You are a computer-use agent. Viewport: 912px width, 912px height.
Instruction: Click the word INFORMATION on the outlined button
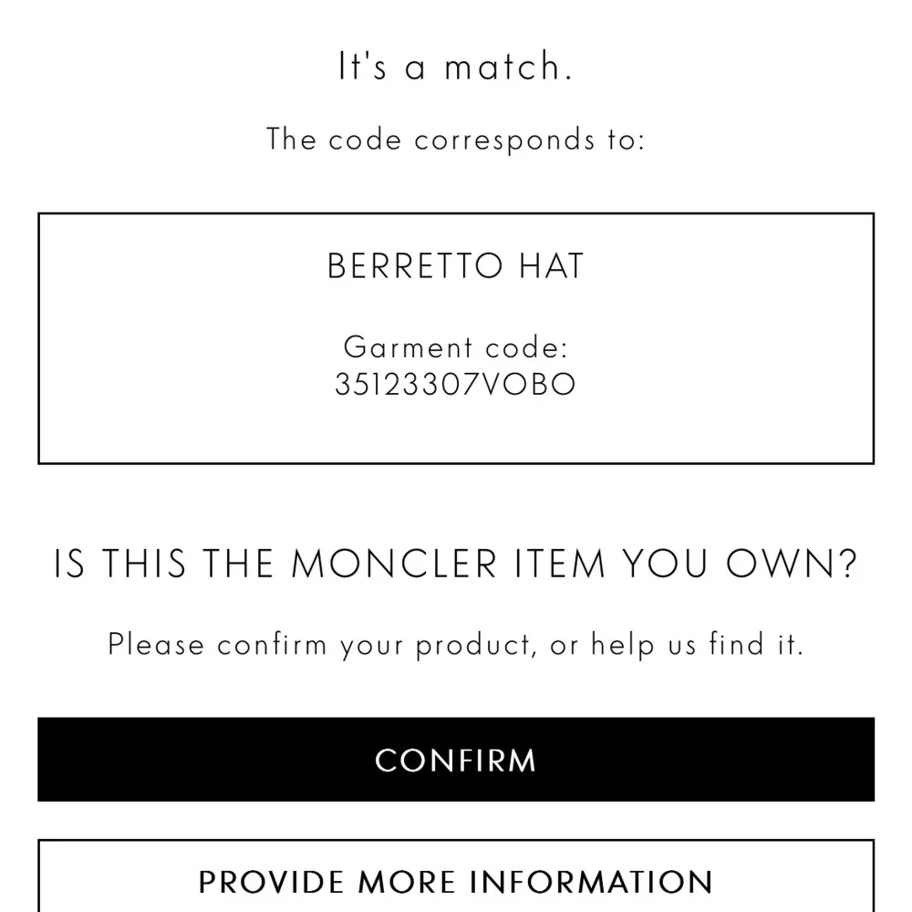click(x=591, y=881)
